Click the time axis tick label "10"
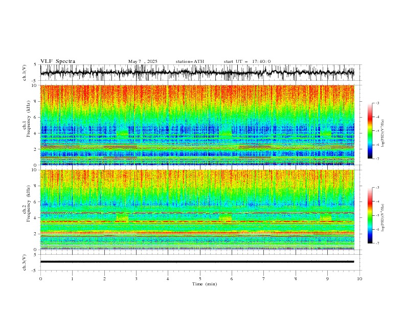This screenshot has height=313, width=405. point(359,279)
